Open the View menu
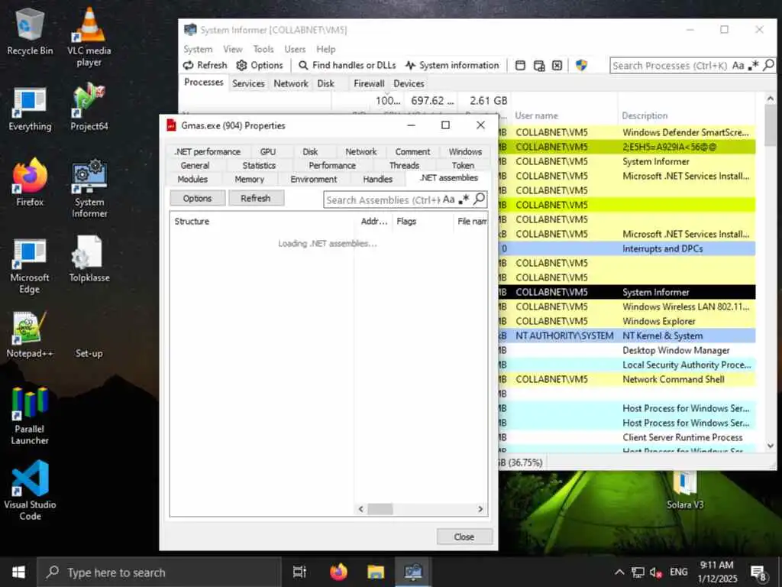Image resolution: width=782 pixels, height=587 pixels. (232, 50)
